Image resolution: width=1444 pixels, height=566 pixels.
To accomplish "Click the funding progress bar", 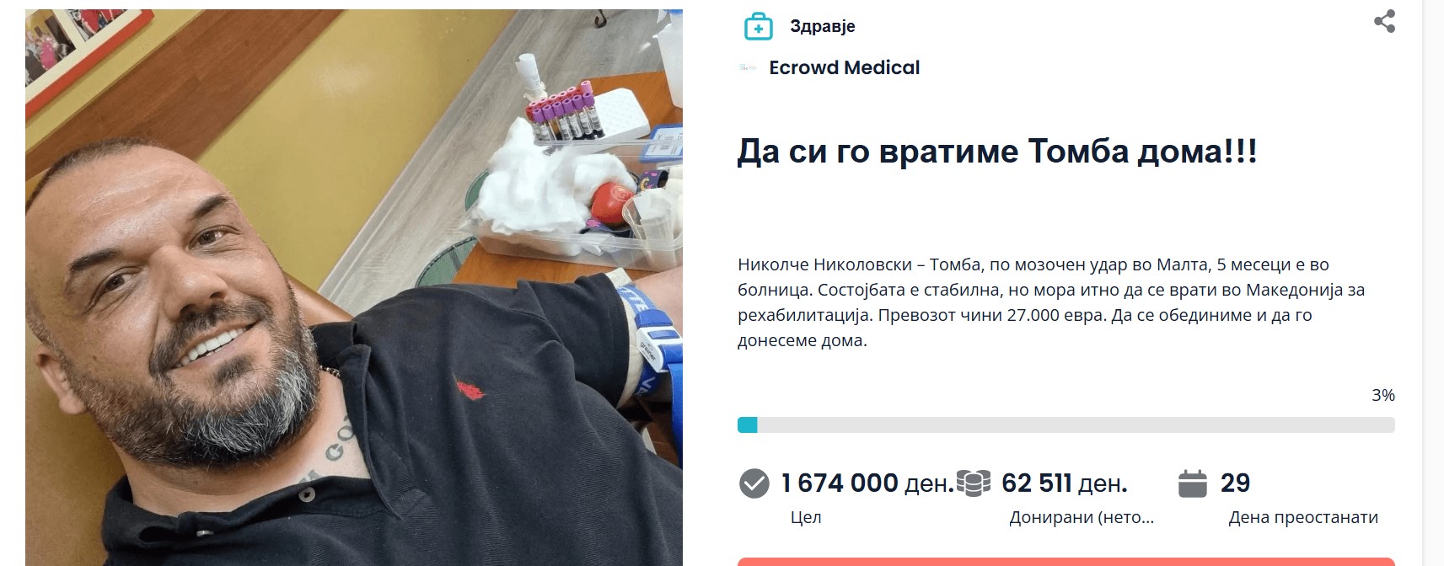I will pos(1066,425).
